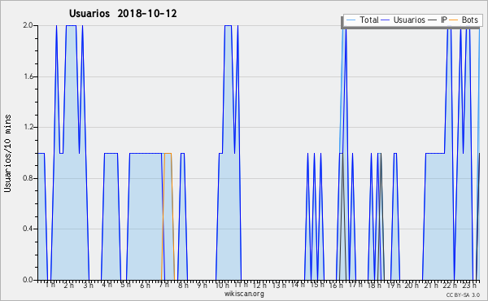Click the y-axis value '0.8'
The image size is (488, 301).
[x=28, y=178]
